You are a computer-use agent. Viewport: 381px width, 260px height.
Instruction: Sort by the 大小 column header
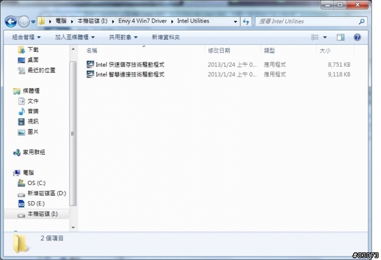tap(325, 51)
